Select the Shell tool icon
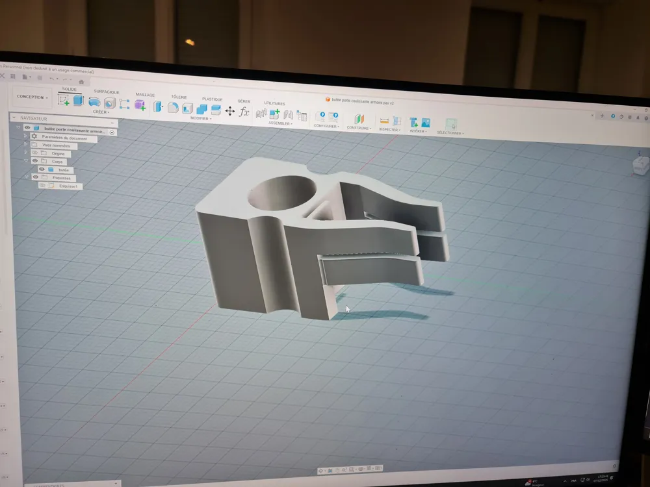 click(187, 108)
